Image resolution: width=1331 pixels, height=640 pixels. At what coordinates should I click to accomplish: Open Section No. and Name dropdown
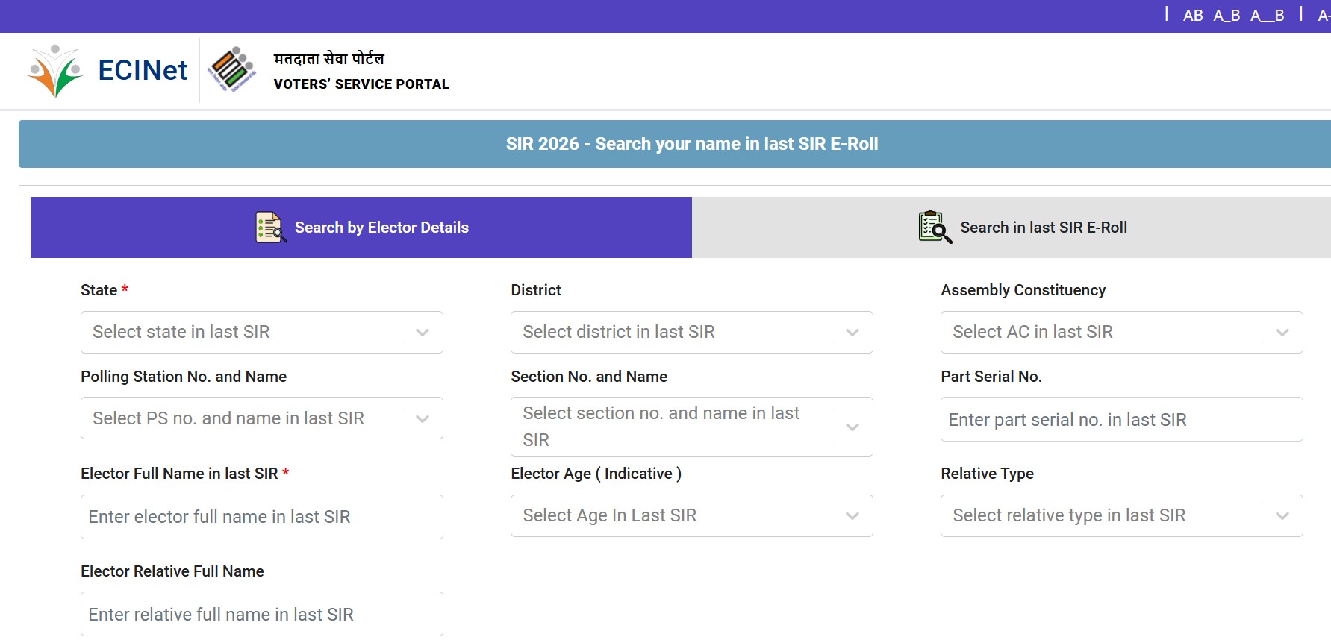click(692, 427)
